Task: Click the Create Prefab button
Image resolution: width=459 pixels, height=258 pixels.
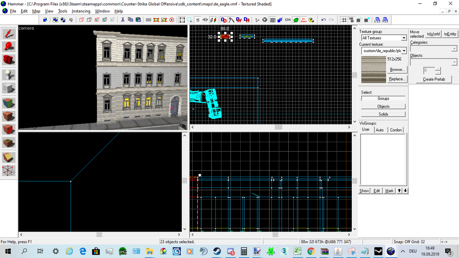Action: (x=434, y=79)
